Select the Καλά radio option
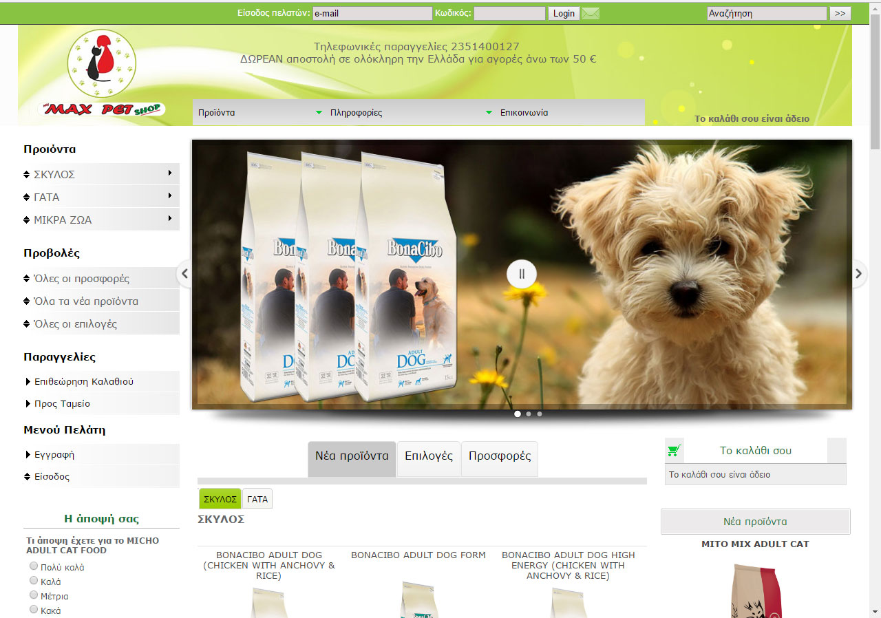The image size is (881, 618). click(34, 580)
